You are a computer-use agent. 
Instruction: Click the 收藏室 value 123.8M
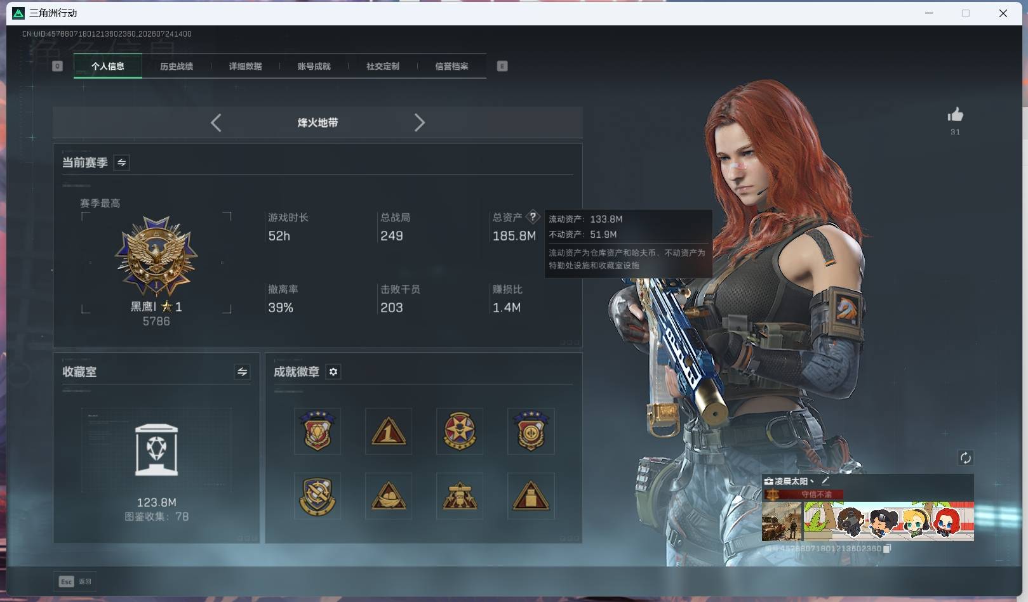tap(157, 502)
